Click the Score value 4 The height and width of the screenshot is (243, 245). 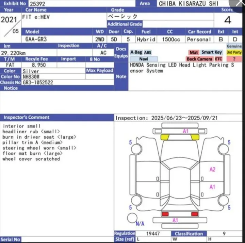coord(228,20)
